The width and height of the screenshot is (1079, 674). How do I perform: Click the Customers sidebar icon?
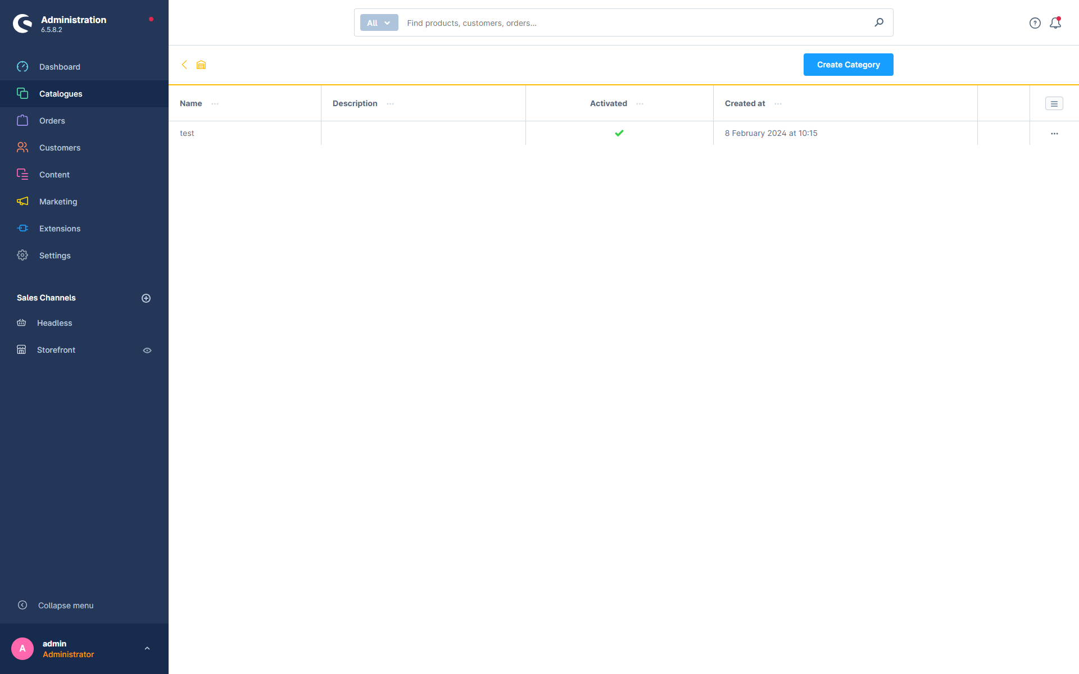pyautogui.click(x=22, y=148)
